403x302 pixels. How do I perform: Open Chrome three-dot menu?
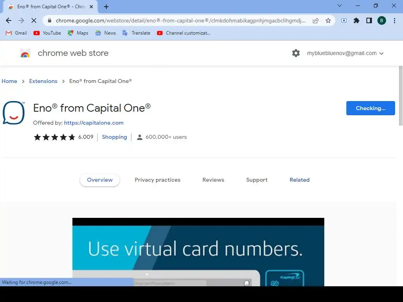click(x=394, y=20)
